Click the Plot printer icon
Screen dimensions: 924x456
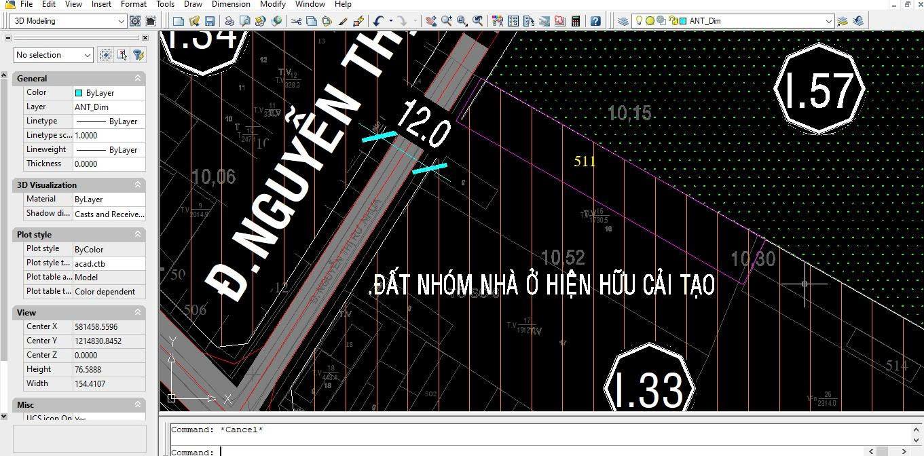click(x=230, y=21)
